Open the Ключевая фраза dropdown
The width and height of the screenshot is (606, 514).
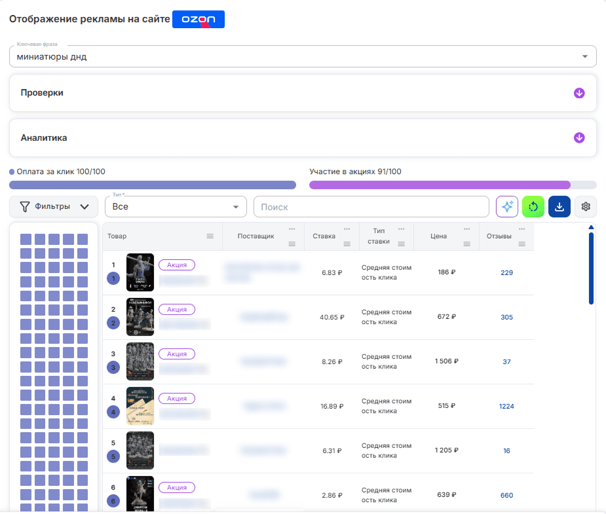click(303, 56)
